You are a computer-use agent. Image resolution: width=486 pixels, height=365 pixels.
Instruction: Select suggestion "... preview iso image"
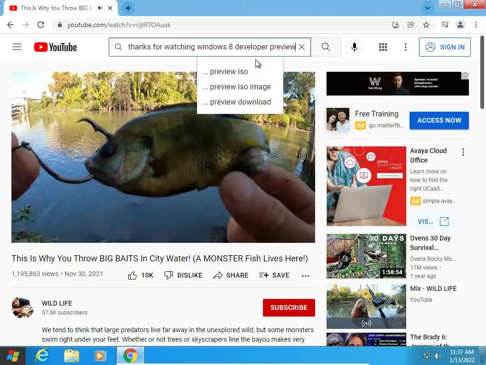pos(240,86)
